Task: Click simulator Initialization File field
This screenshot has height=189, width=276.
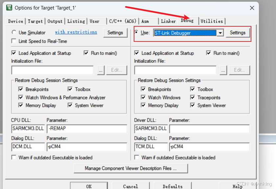Action: click(x=53, y=70)
